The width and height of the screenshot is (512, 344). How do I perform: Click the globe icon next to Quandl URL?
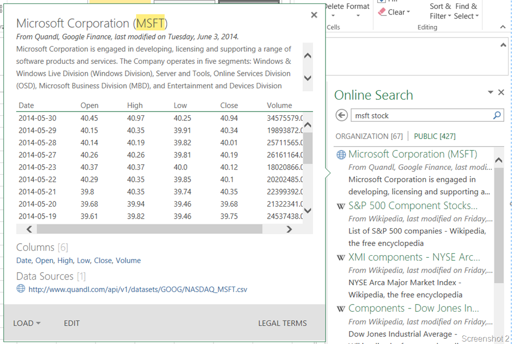pyautogui.click(x=21, y=289)
